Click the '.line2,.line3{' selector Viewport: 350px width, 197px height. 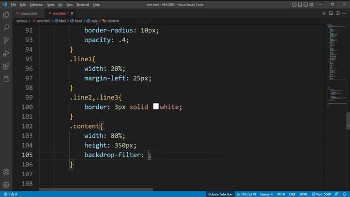click(96, 97)
